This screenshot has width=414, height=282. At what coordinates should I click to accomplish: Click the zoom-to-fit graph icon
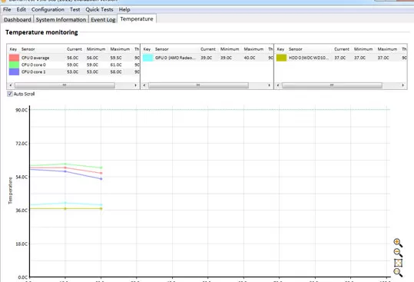click(398, 263)
